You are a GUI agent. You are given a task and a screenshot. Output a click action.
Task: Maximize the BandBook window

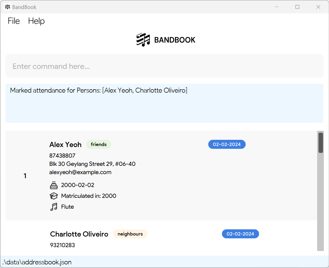tap(297, 7)
